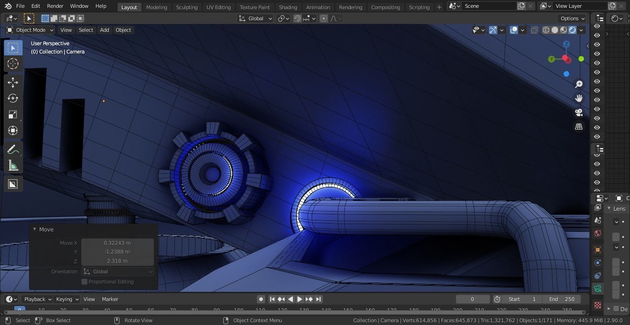Click the timeline playhead at frame 0
Screen dimensions: 630x325
pyautogui.click(x=19, y=309)
